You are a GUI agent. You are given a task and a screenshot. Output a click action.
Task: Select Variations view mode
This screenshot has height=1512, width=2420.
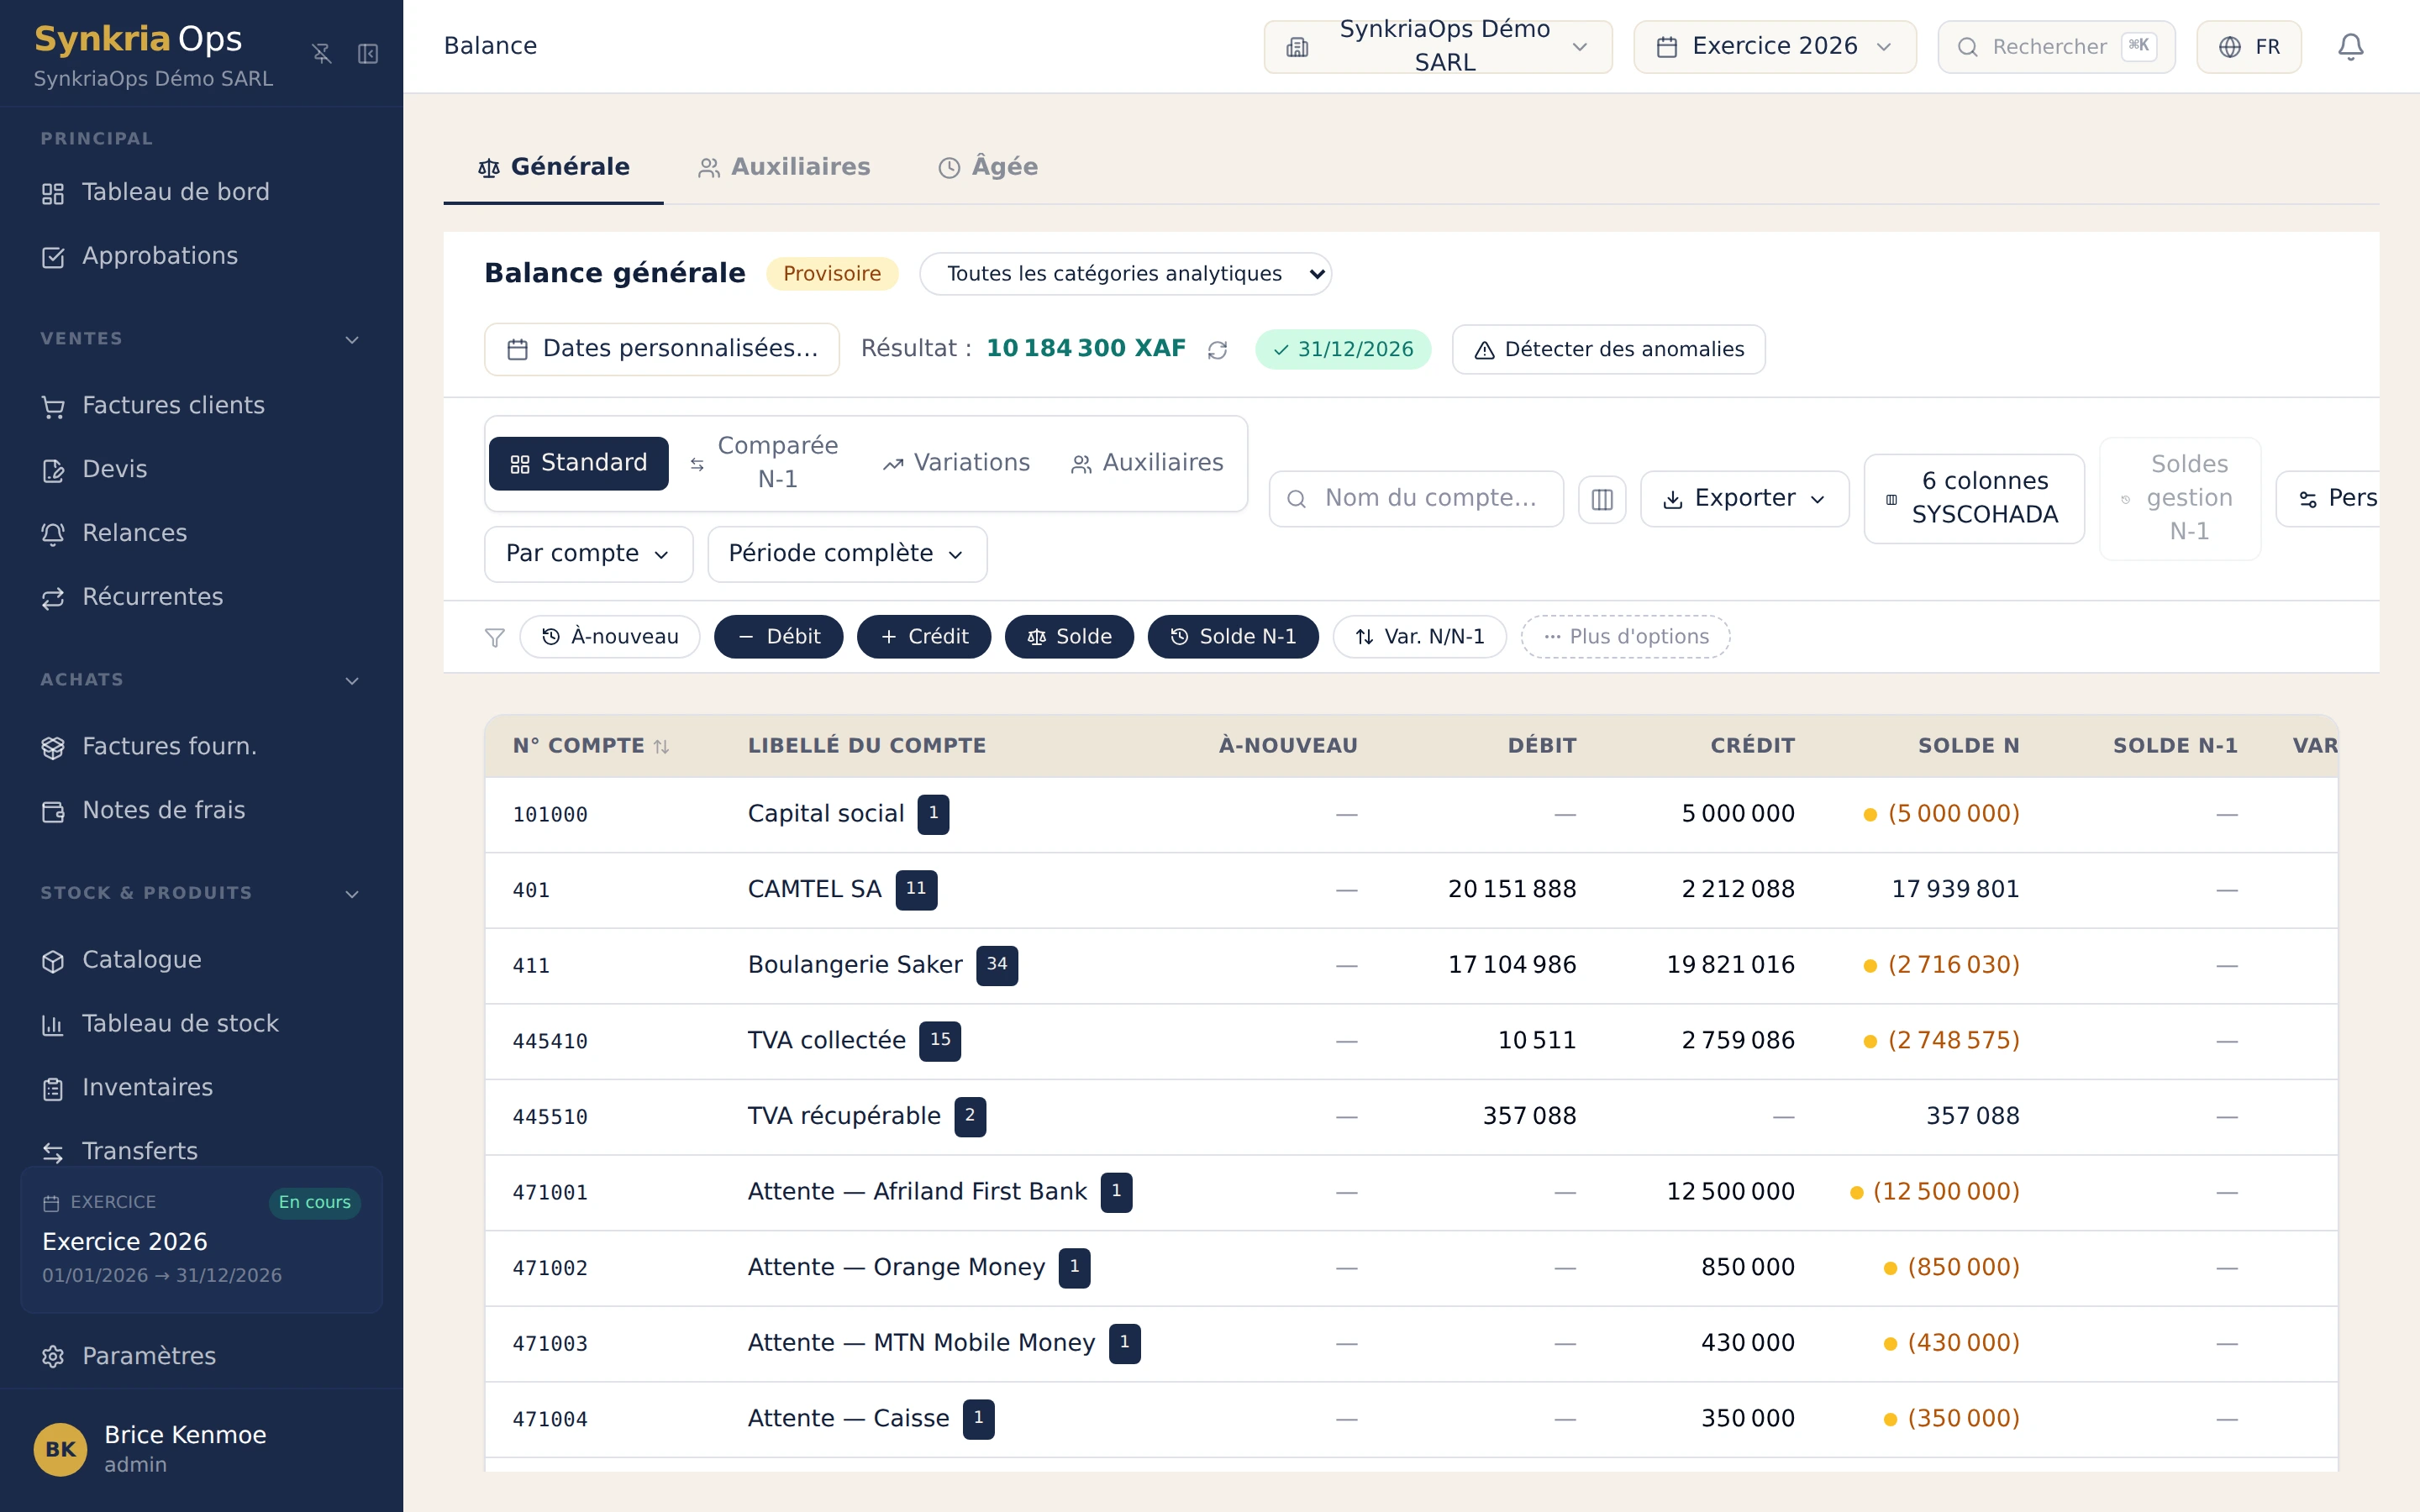(956, 463)
